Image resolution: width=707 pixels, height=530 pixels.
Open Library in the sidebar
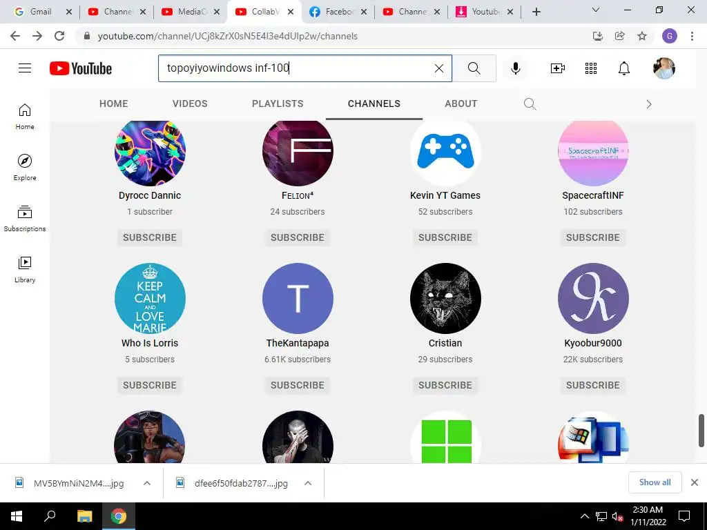(x=25, y=270)
